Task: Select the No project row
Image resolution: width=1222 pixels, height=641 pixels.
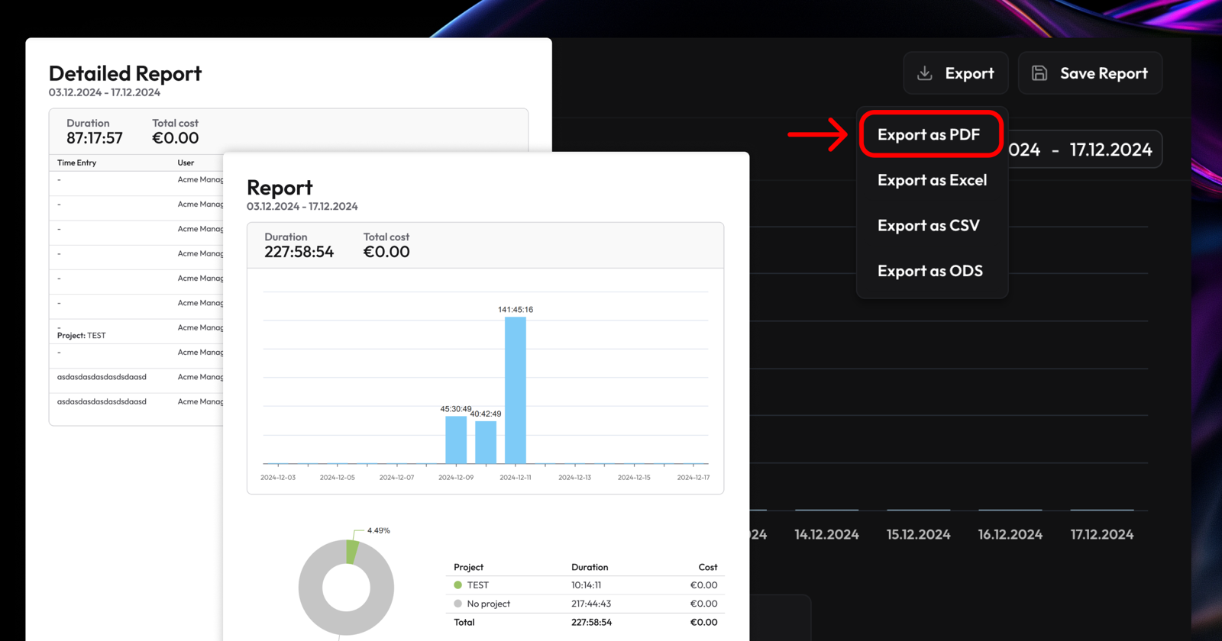Action: click(x=585, y=604)
